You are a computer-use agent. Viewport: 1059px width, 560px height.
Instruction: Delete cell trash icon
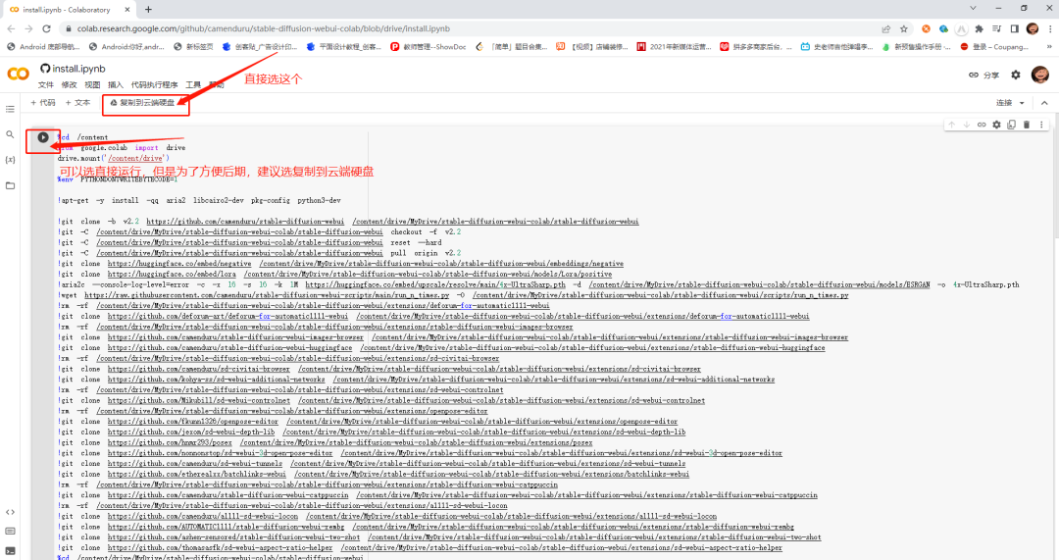point(1027,125)
